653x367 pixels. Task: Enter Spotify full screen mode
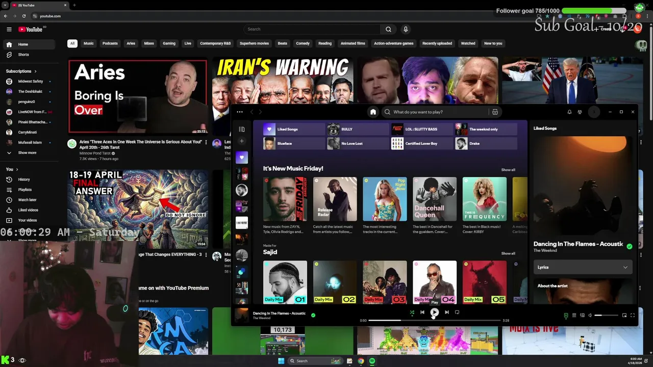[x=633, y=316]
